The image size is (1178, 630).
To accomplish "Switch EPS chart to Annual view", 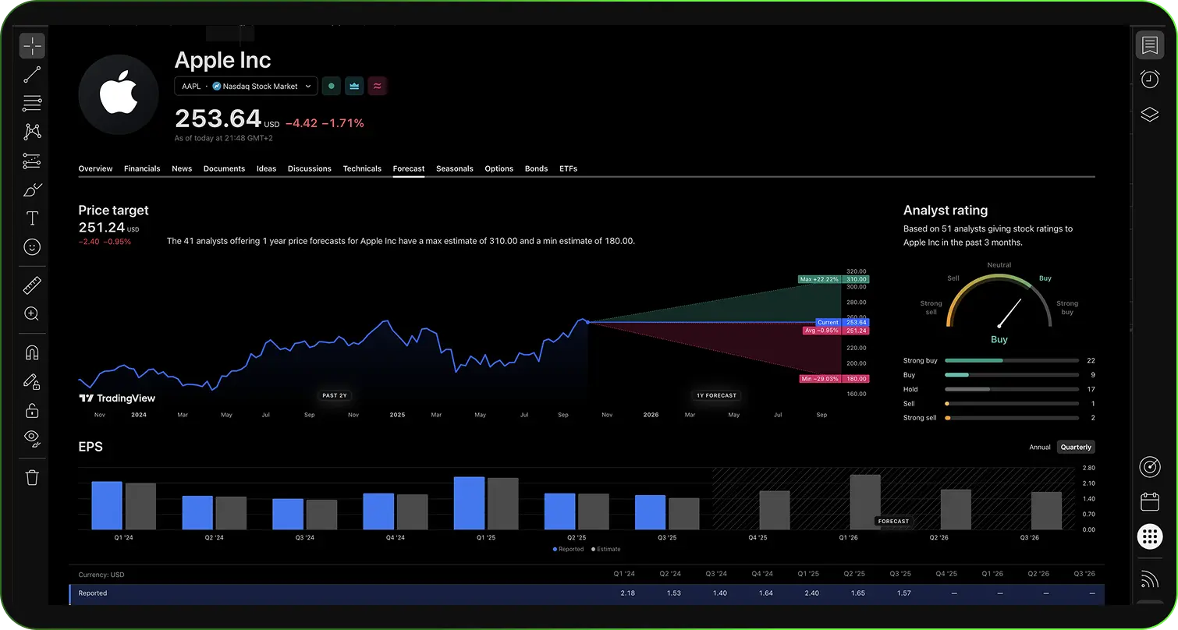I will [x=1039, y=448].
